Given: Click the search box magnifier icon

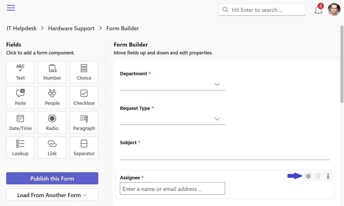Looking at the screenshot, I should (x=225, y=10).
